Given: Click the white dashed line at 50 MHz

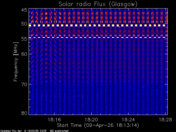Looking at the screenshot, I should [x=98, y=25].
